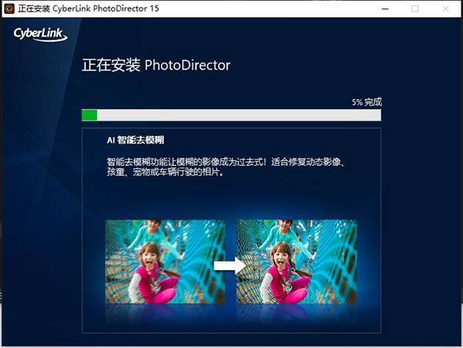Click the white arrow between the two photos
Viewport: 463px width, 348px height.
point(230,265)
